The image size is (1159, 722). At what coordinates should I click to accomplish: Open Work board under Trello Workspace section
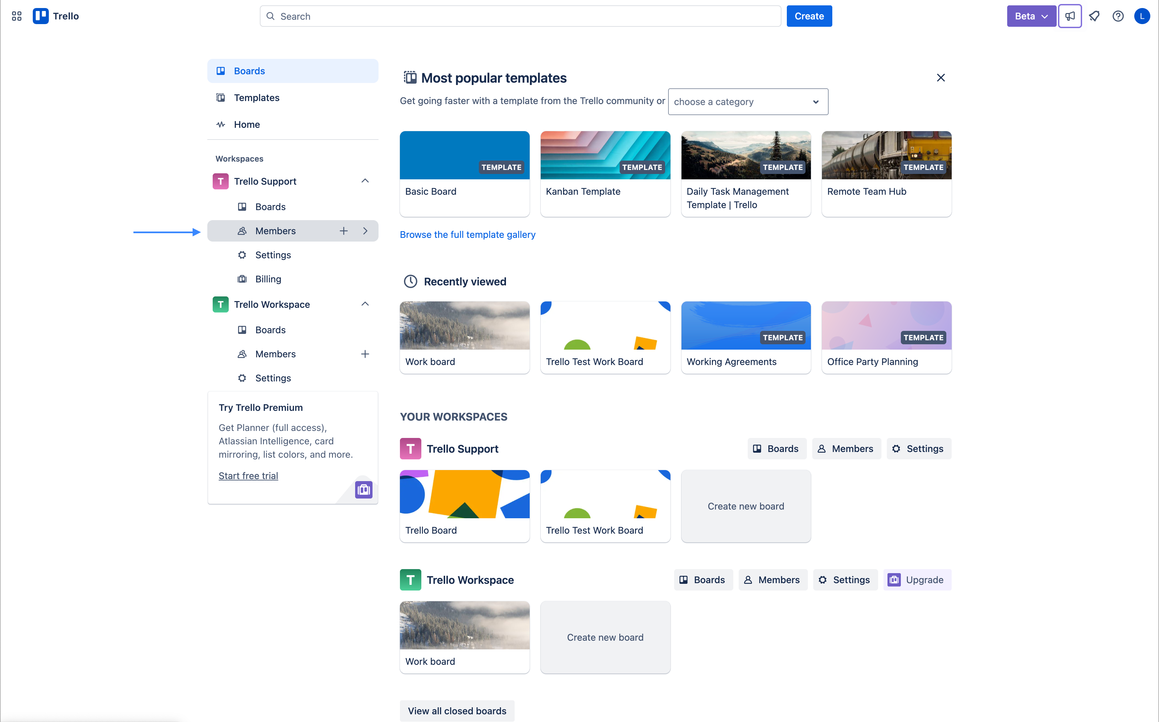click(464, 637)
